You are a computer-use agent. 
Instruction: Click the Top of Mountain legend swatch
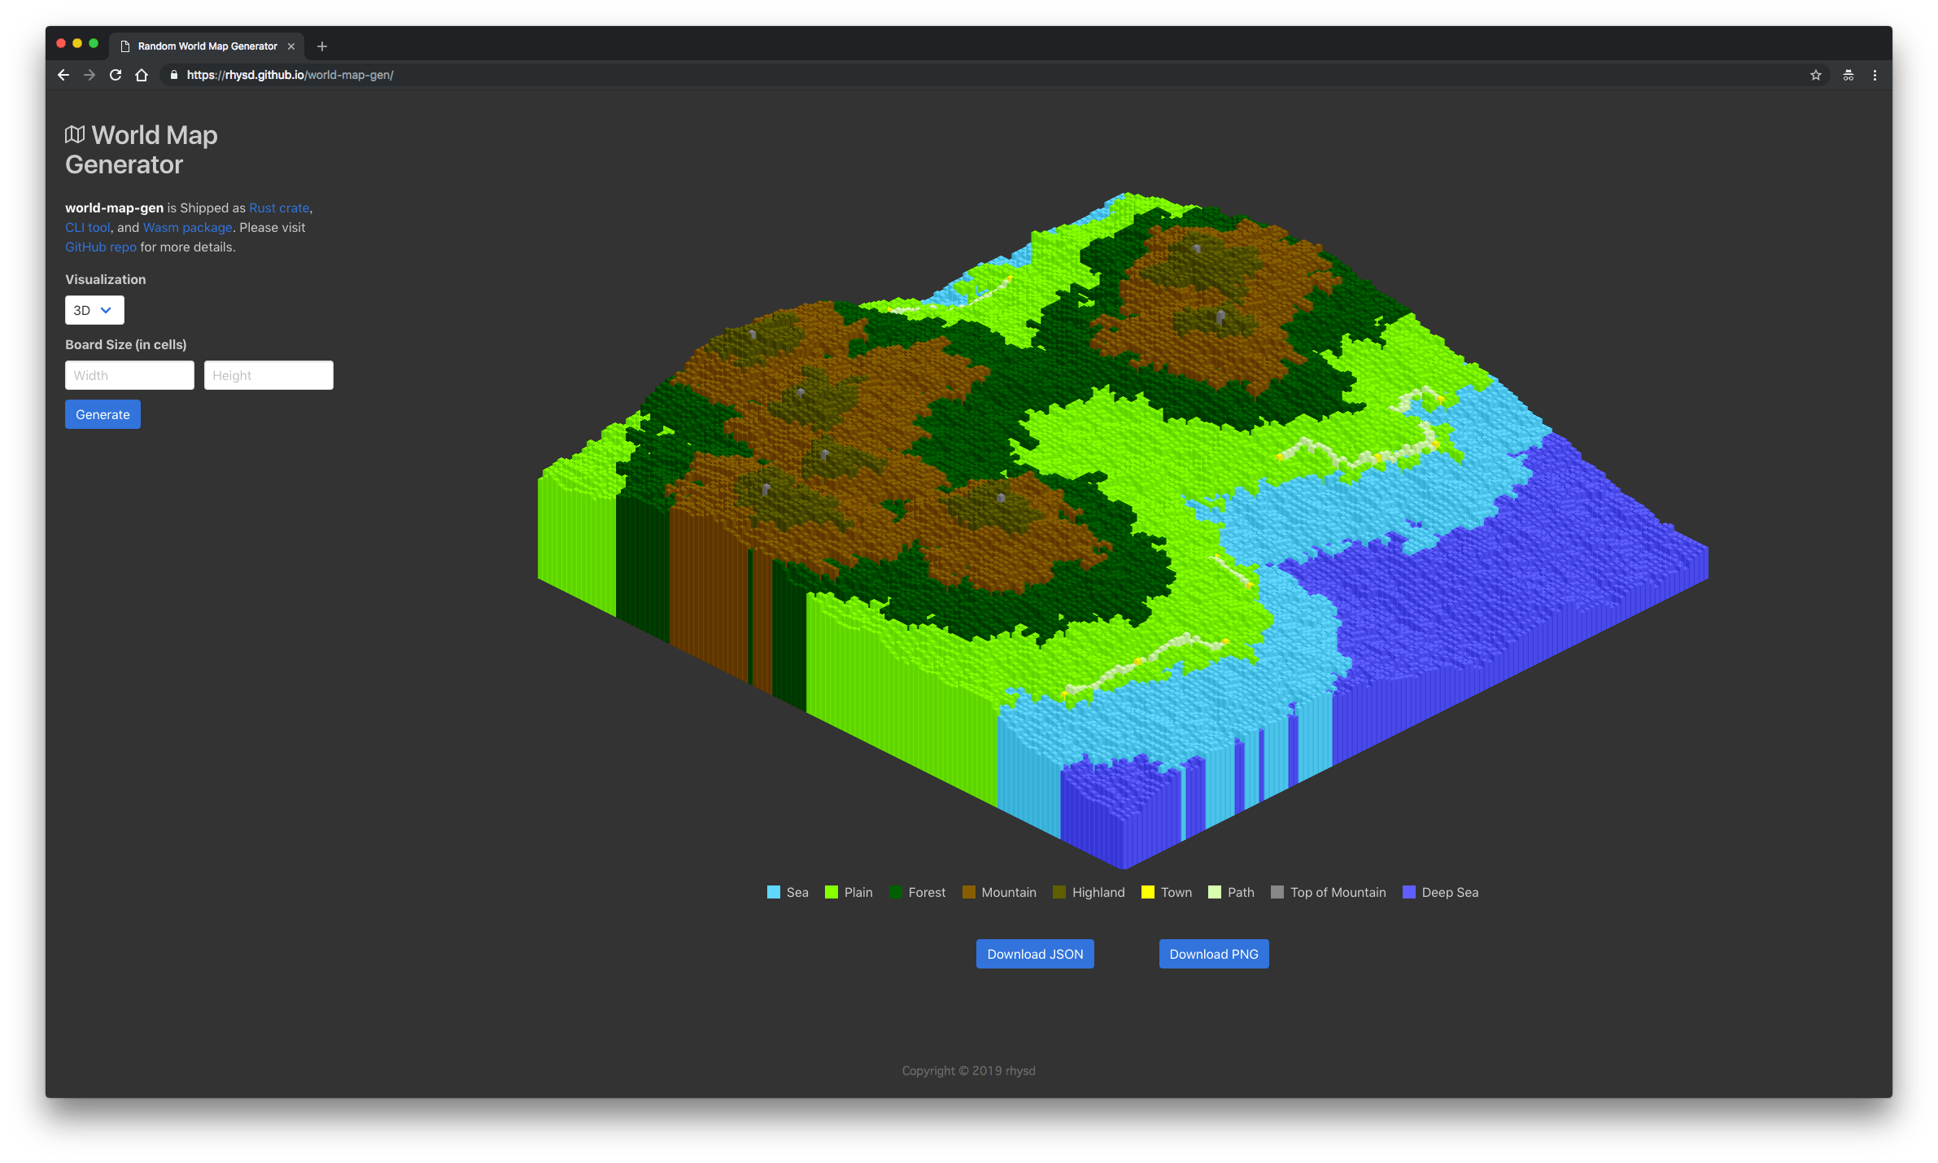pyautogui.click(x=1277, y=892)
